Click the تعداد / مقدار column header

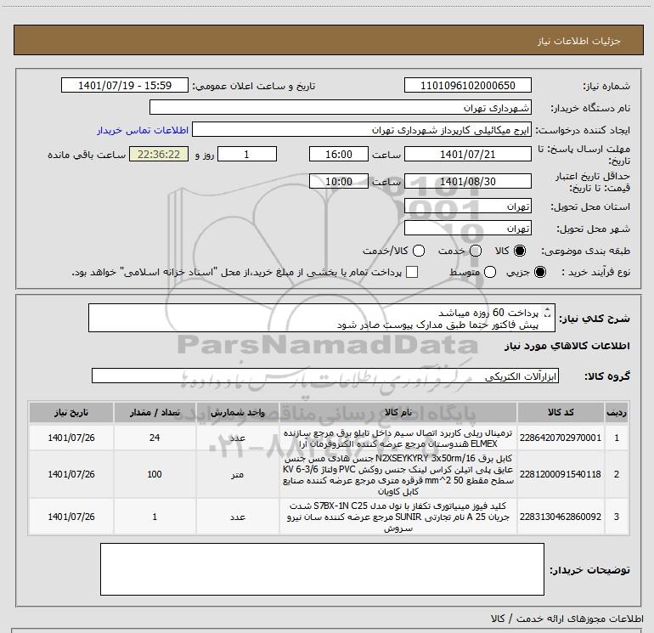[x=155, y=412]
